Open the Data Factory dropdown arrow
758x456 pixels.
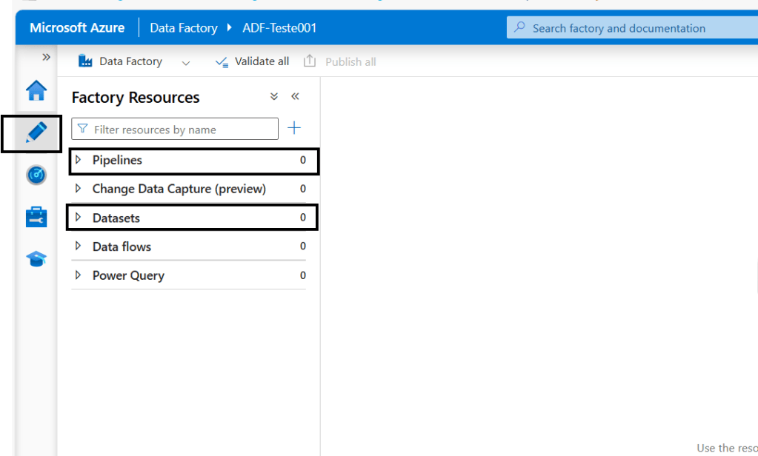186,62
